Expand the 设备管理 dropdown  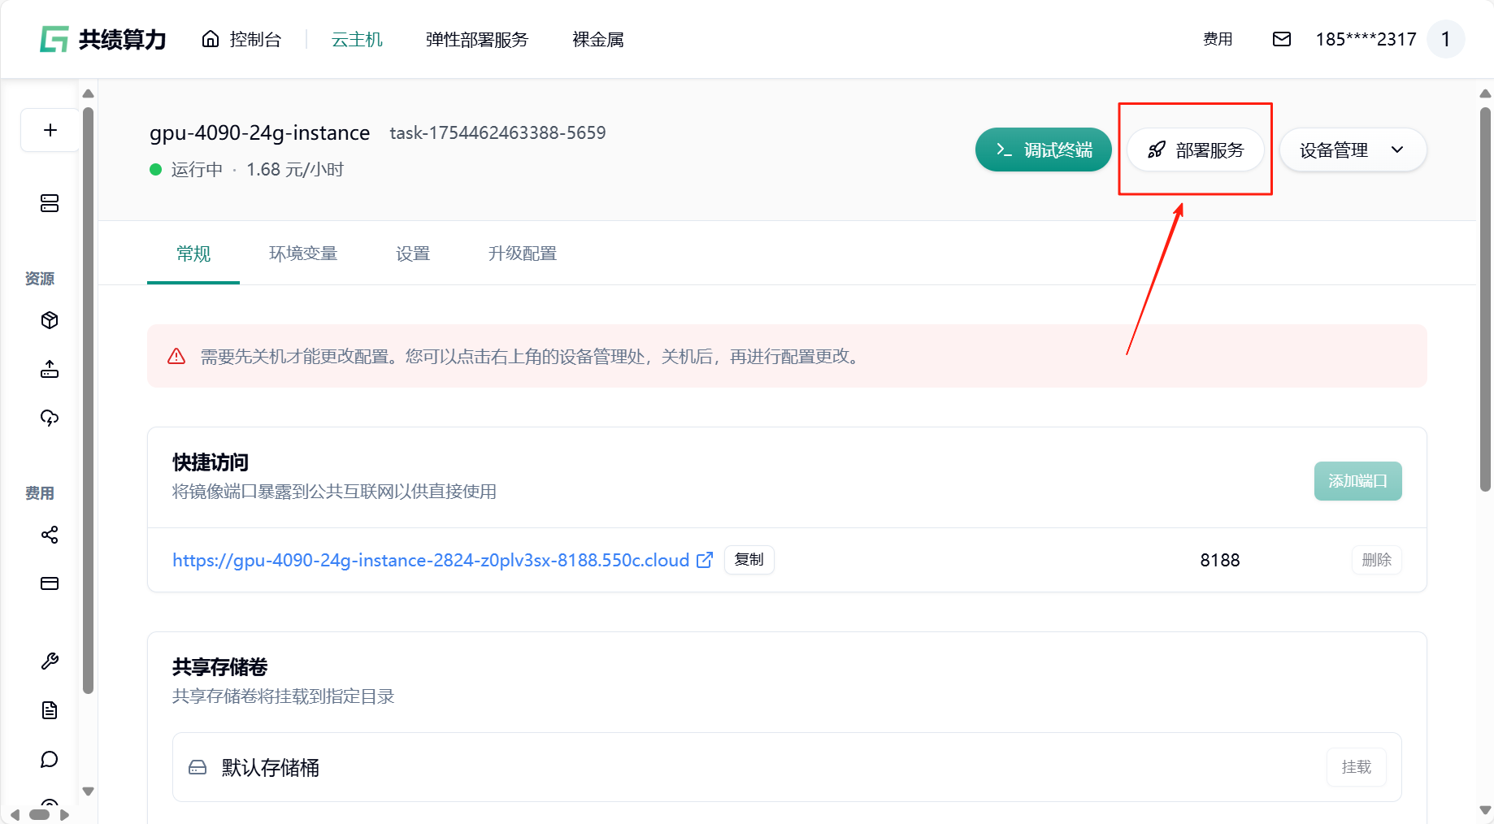point(1353,150)
